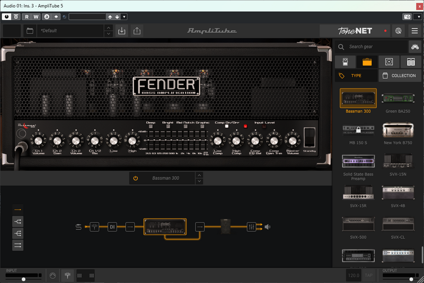Viewport: 424px width, 283px height.
Task: Select the two-way split routing layout
Action: coord(18,222)
